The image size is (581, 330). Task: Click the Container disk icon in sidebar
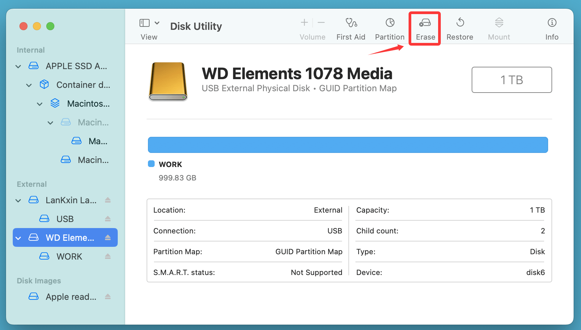[x=44, y=85]
